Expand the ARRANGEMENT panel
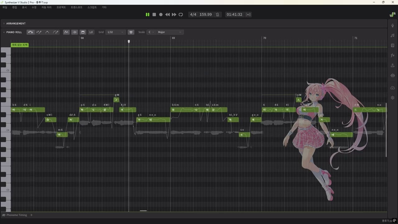This screenshot has height=224, width=398. [4, 23]
